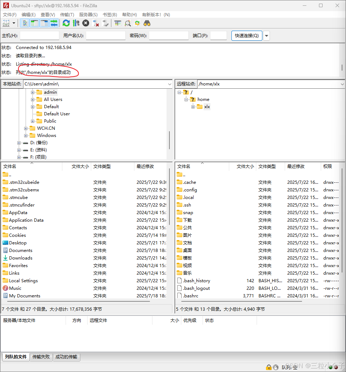Toggle synchronized browsing icon

137,23
